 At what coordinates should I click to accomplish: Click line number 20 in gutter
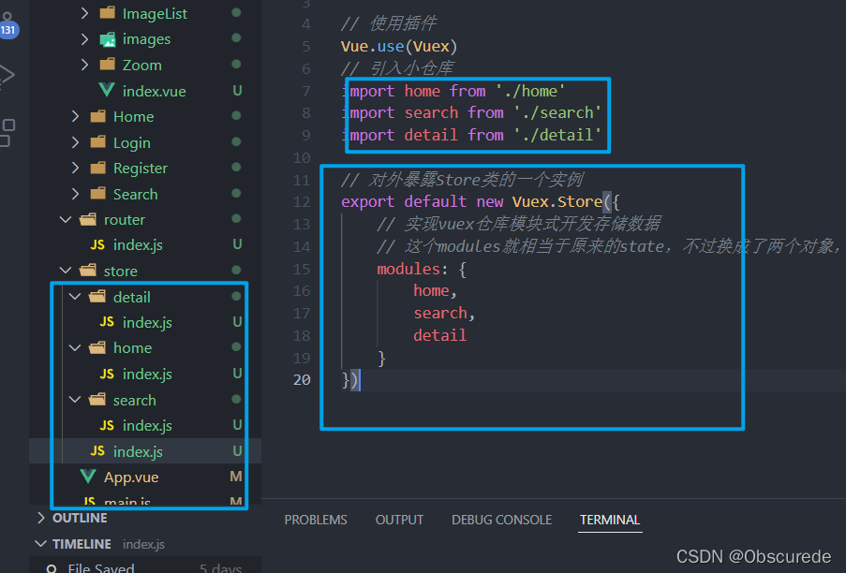pos(302,380)
